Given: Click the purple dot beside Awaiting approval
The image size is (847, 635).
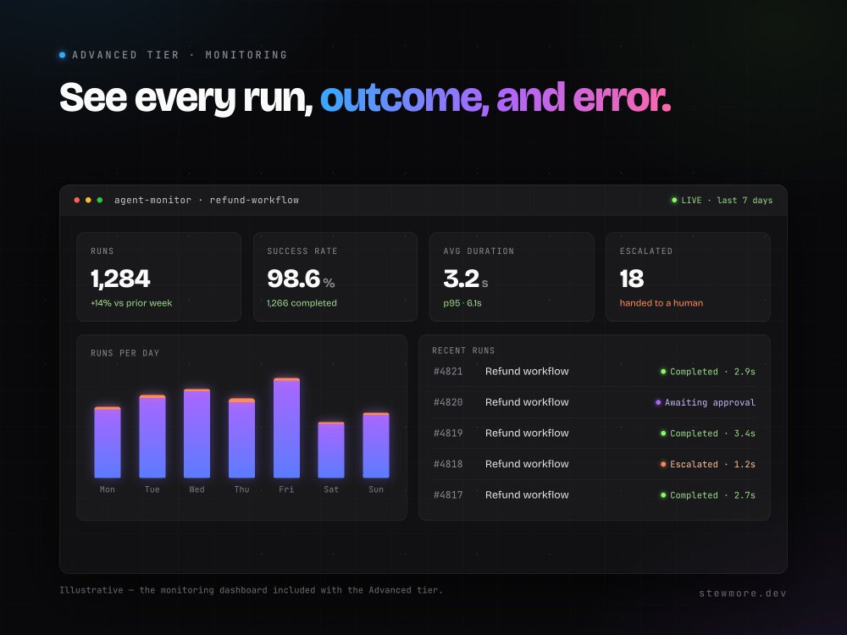Looking at the screenshot, I should pyautogui.click(x=658, y=402).
